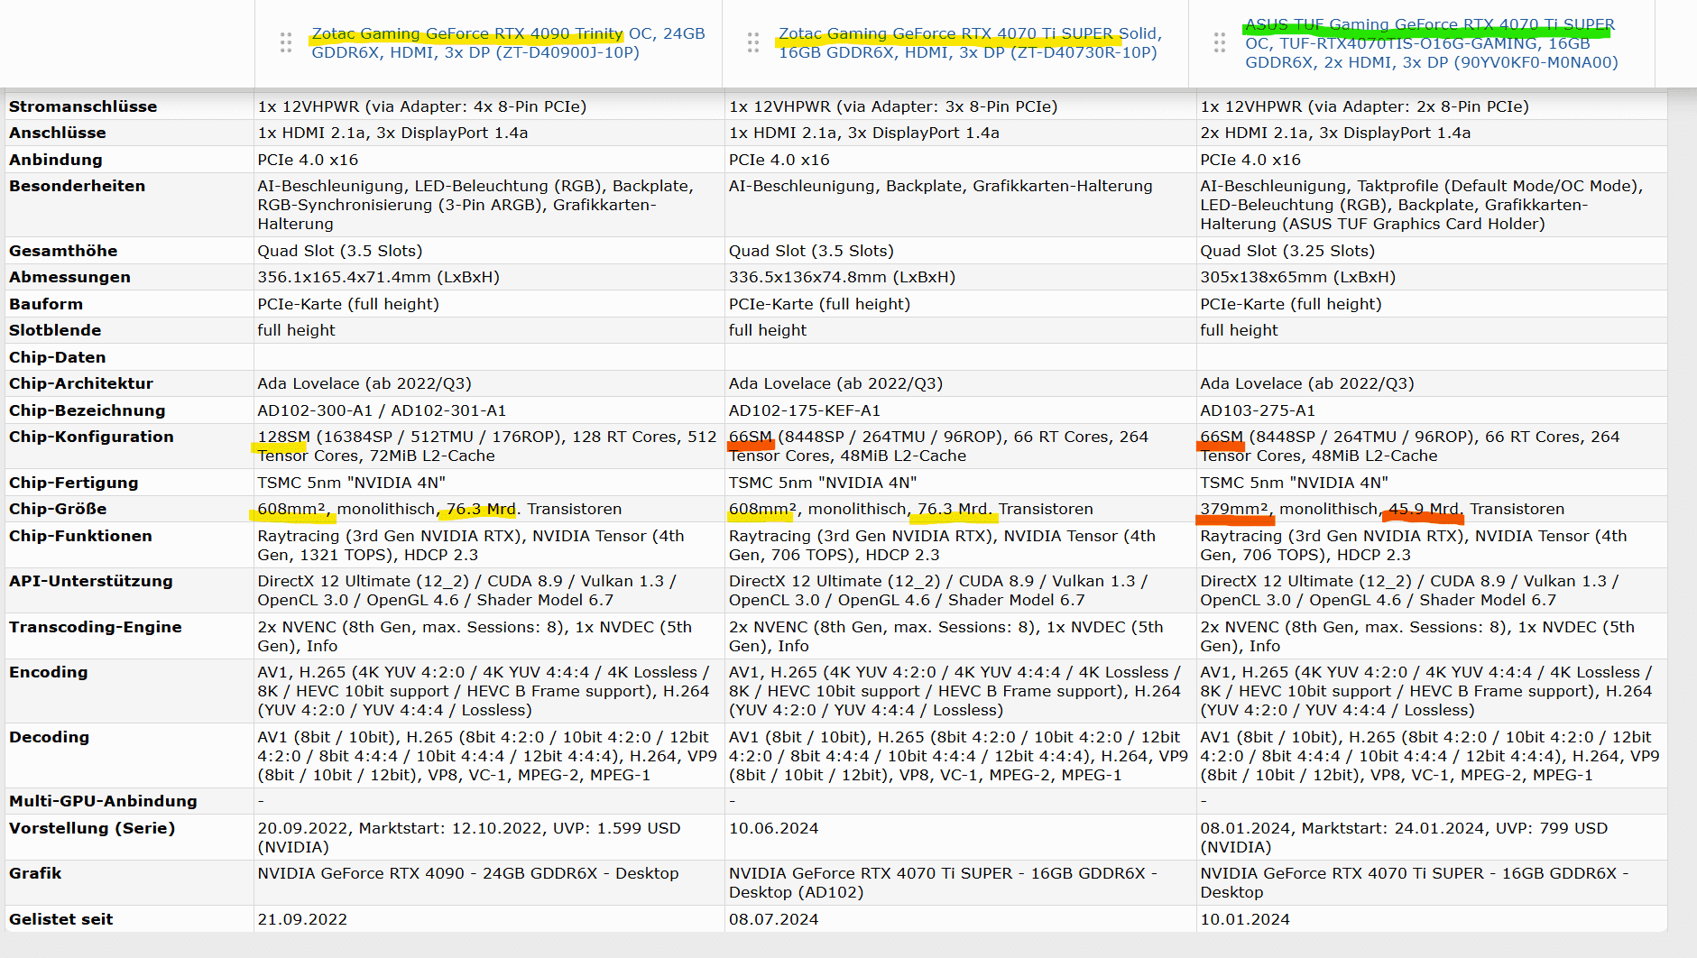Select the Stromanschlüsse row label
The height and width of the screenshot is (958, 1697).
click(83, 106)
